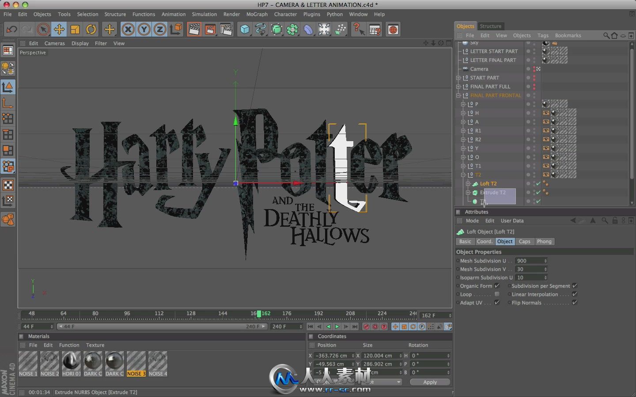Click the Apply button
The width and height of the screenshot is (636, 397).
pyautogui.click(x=430, y=382)
